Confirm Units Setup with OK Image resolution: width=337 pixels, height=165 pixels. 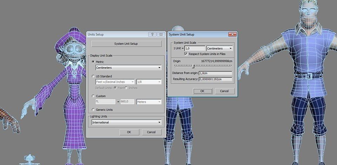tap(129, 132)
